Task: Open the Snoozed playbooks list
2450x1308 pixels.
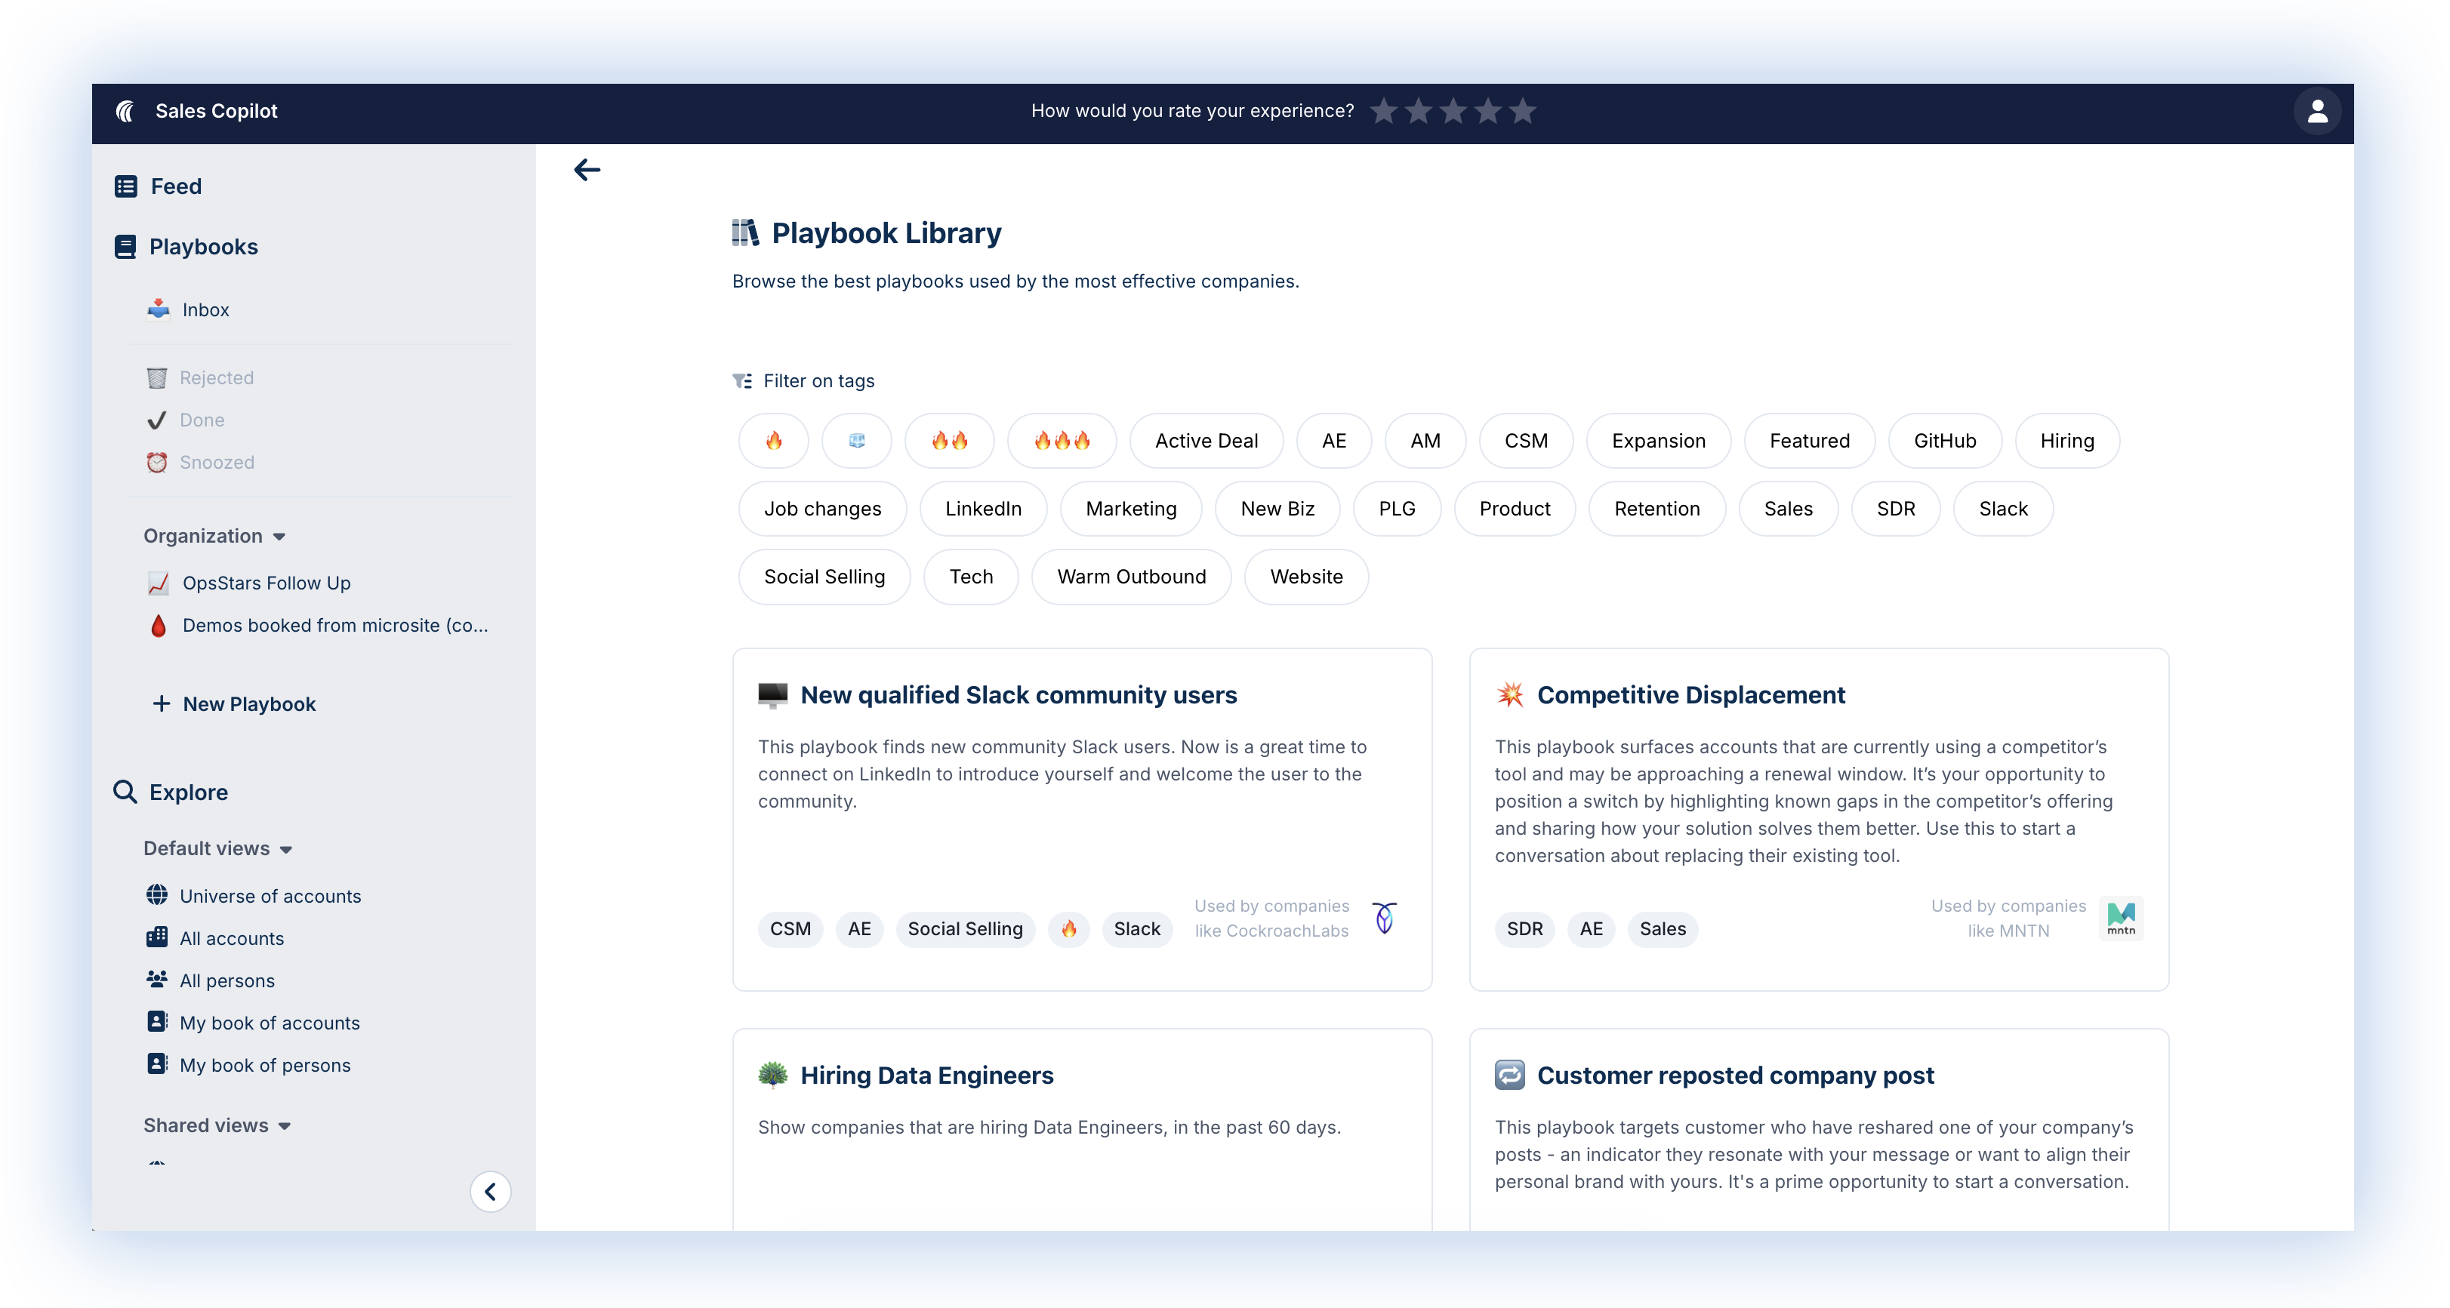Action: click(x=217, y=462)
